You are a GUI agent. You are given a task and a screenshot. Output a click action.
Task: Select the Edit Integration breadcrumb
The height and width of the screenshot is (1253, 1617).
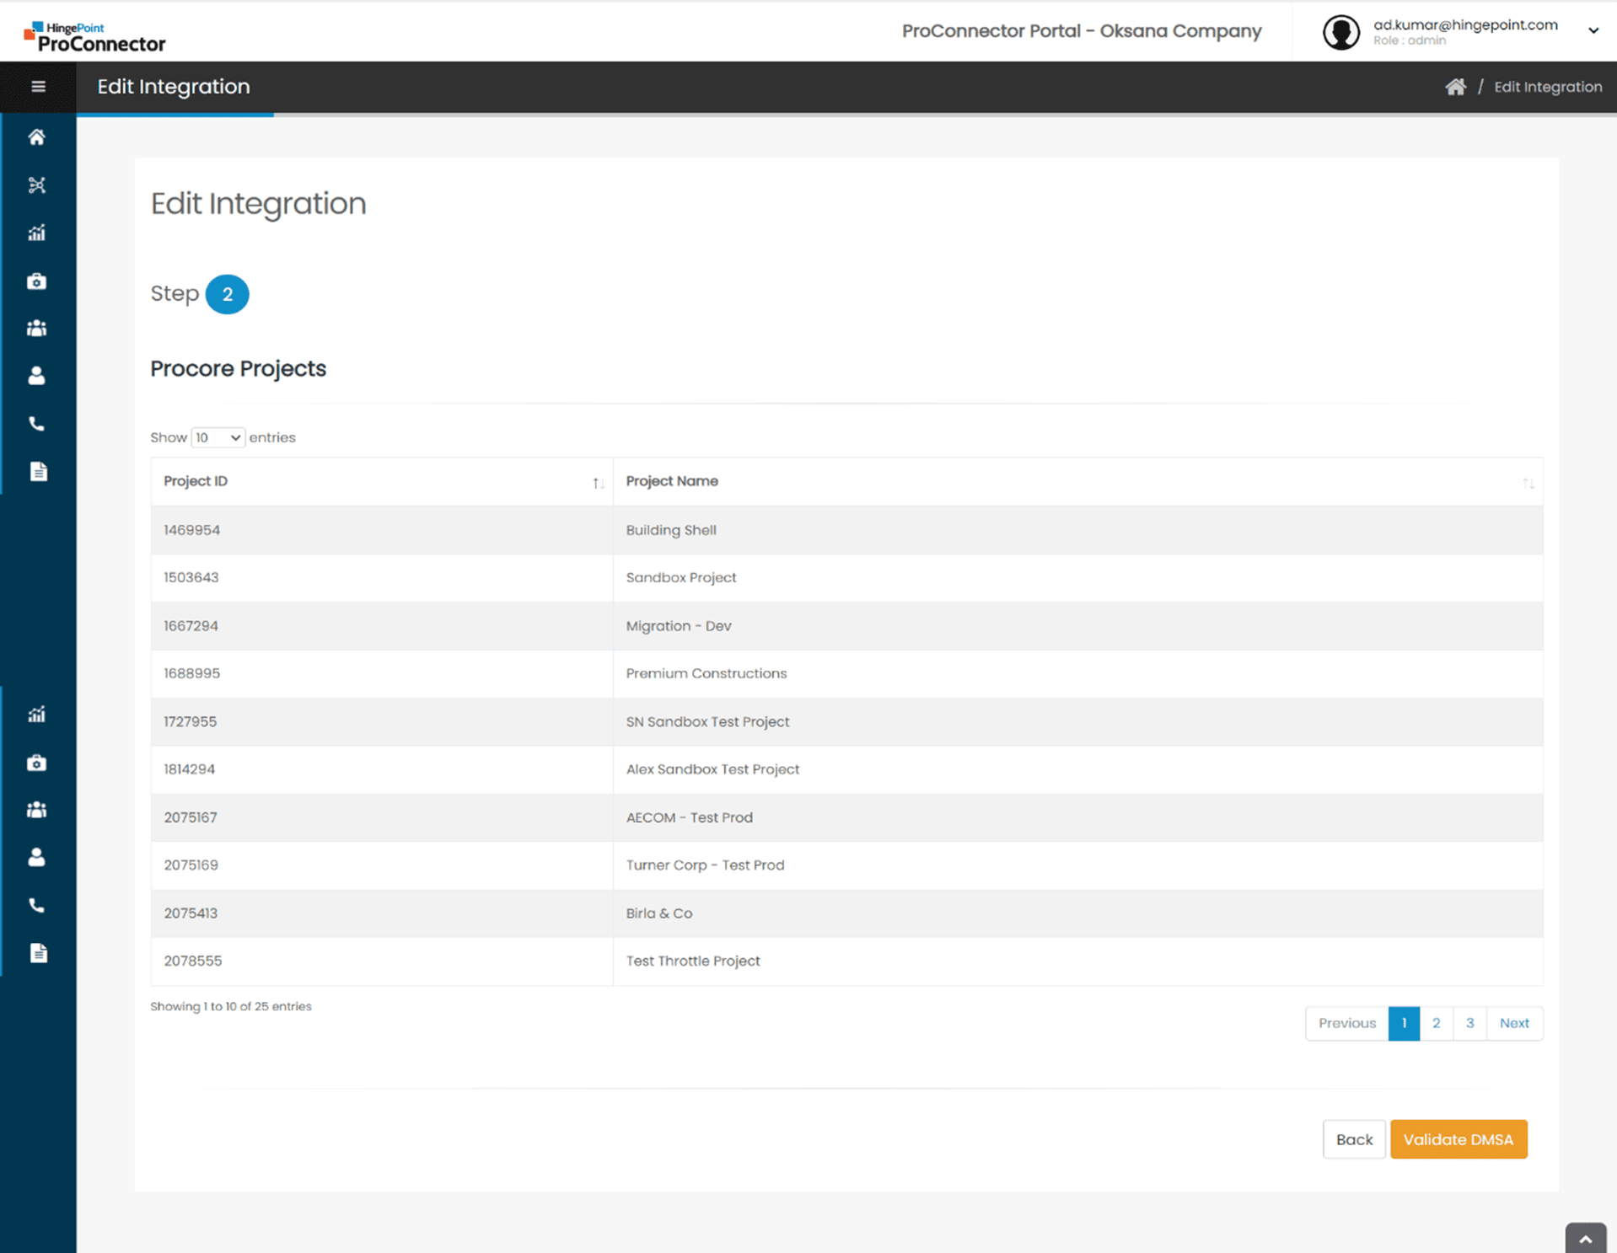click(x=1548, y=86)
